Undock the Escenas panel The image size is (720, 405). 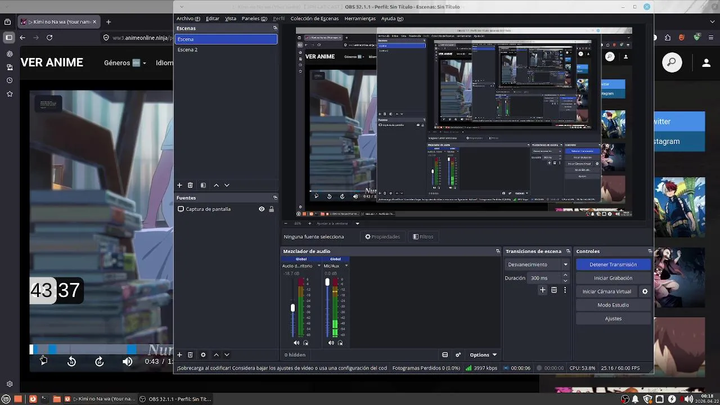click(275, 28)
